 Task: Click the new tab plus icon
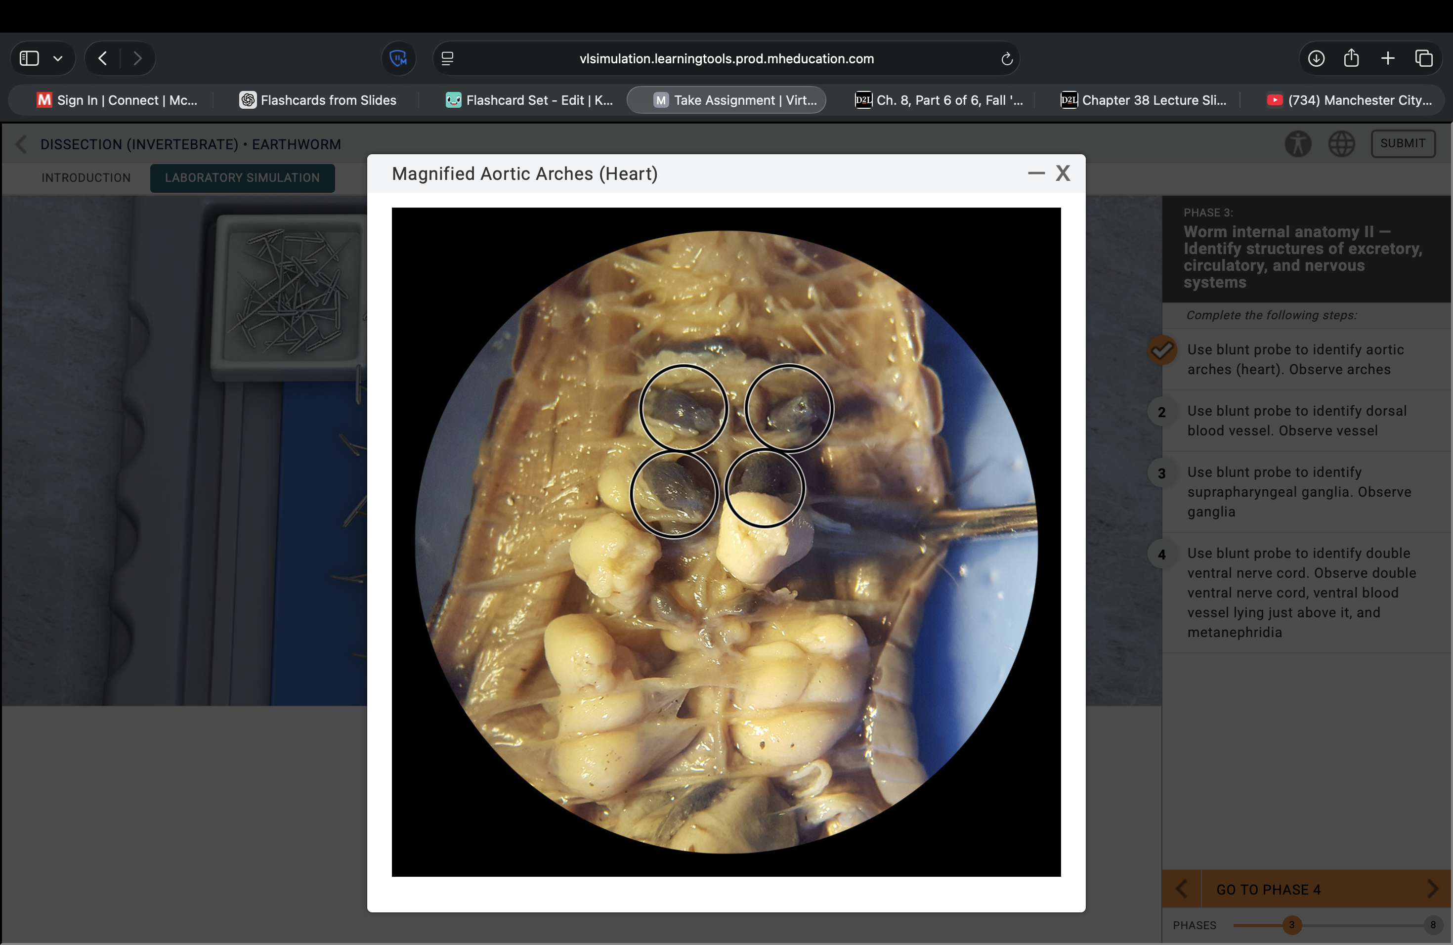click(x=1388, y=59)
